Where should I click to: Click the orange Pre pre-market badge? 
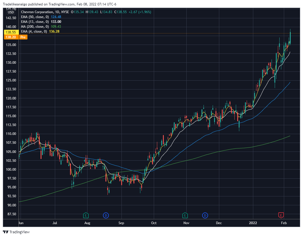pos(23,37)
